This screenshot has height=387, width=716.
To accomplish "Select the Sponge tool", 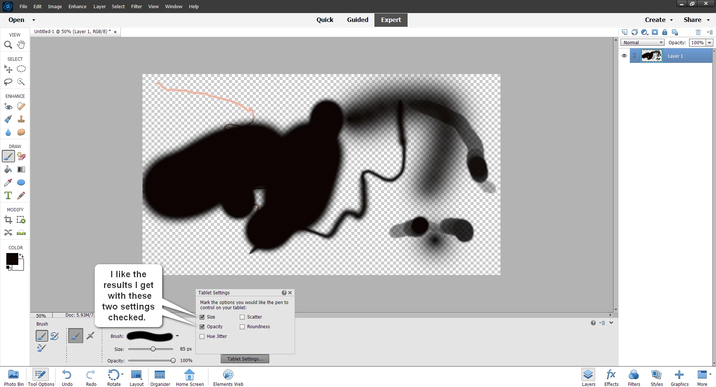I will pos(21,132).
